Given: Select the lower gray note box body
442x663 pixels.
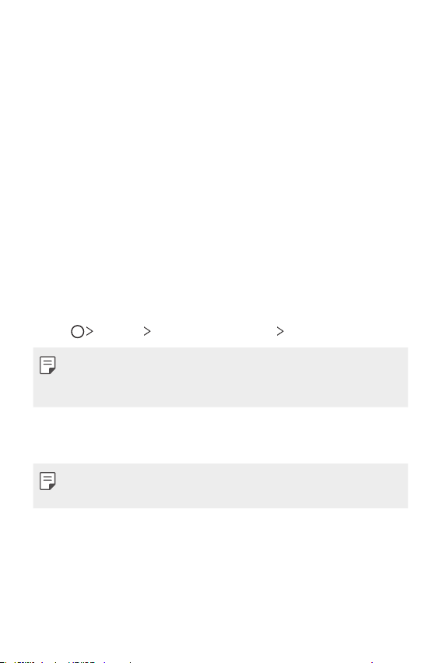Looking at the screenshot, I should click(220, 486).
